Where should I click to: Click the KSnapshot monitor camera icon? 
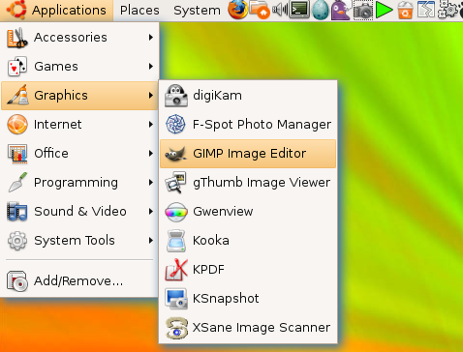click(x=176, y=299)
